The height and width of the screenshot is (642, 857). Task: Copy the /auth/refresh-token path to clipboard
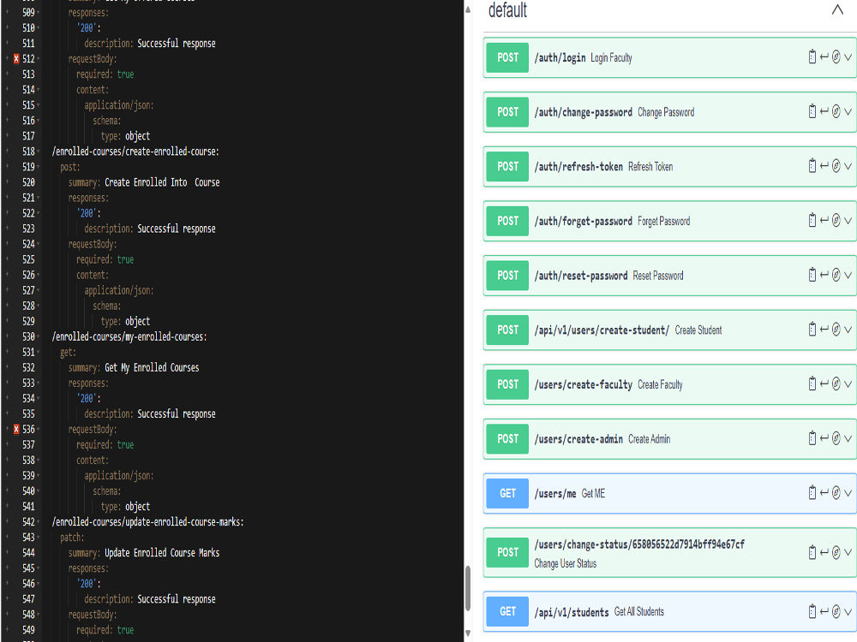[812, 166]
